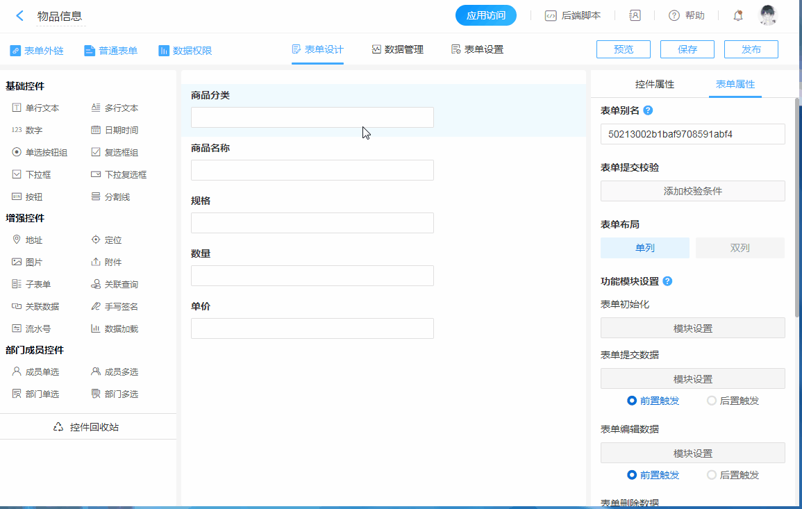Select 前置触发 under 表单提交数据
Image resolution: width=802 pixels, height=509 pixels.
[x=632, y=401]
